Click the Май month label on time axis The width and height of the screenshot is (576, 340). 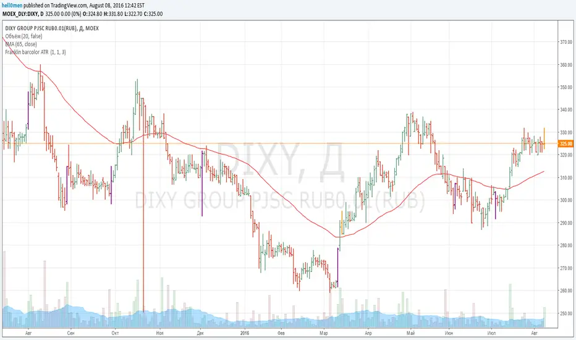click(411, 333)
